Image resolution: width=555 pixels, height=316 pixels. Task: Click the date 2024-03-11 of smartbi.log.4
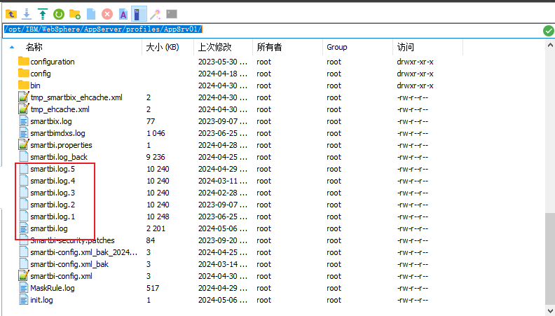click(x=223, y=181)
